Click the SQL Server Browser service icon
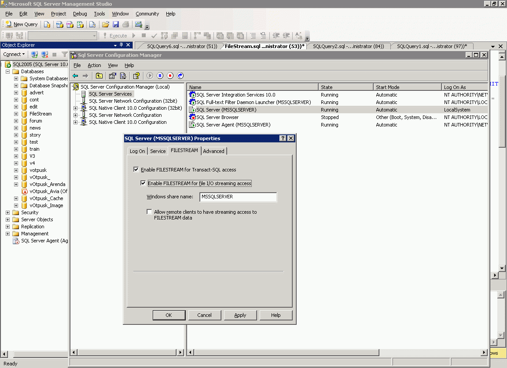The image size is (507, 368). (x=192, y=117)
